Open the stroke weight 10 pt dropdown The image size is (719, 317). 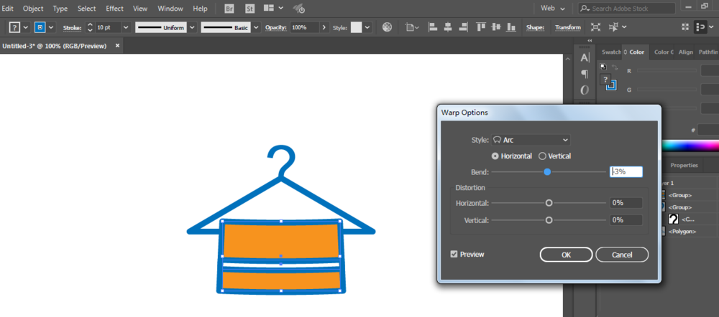125,27
